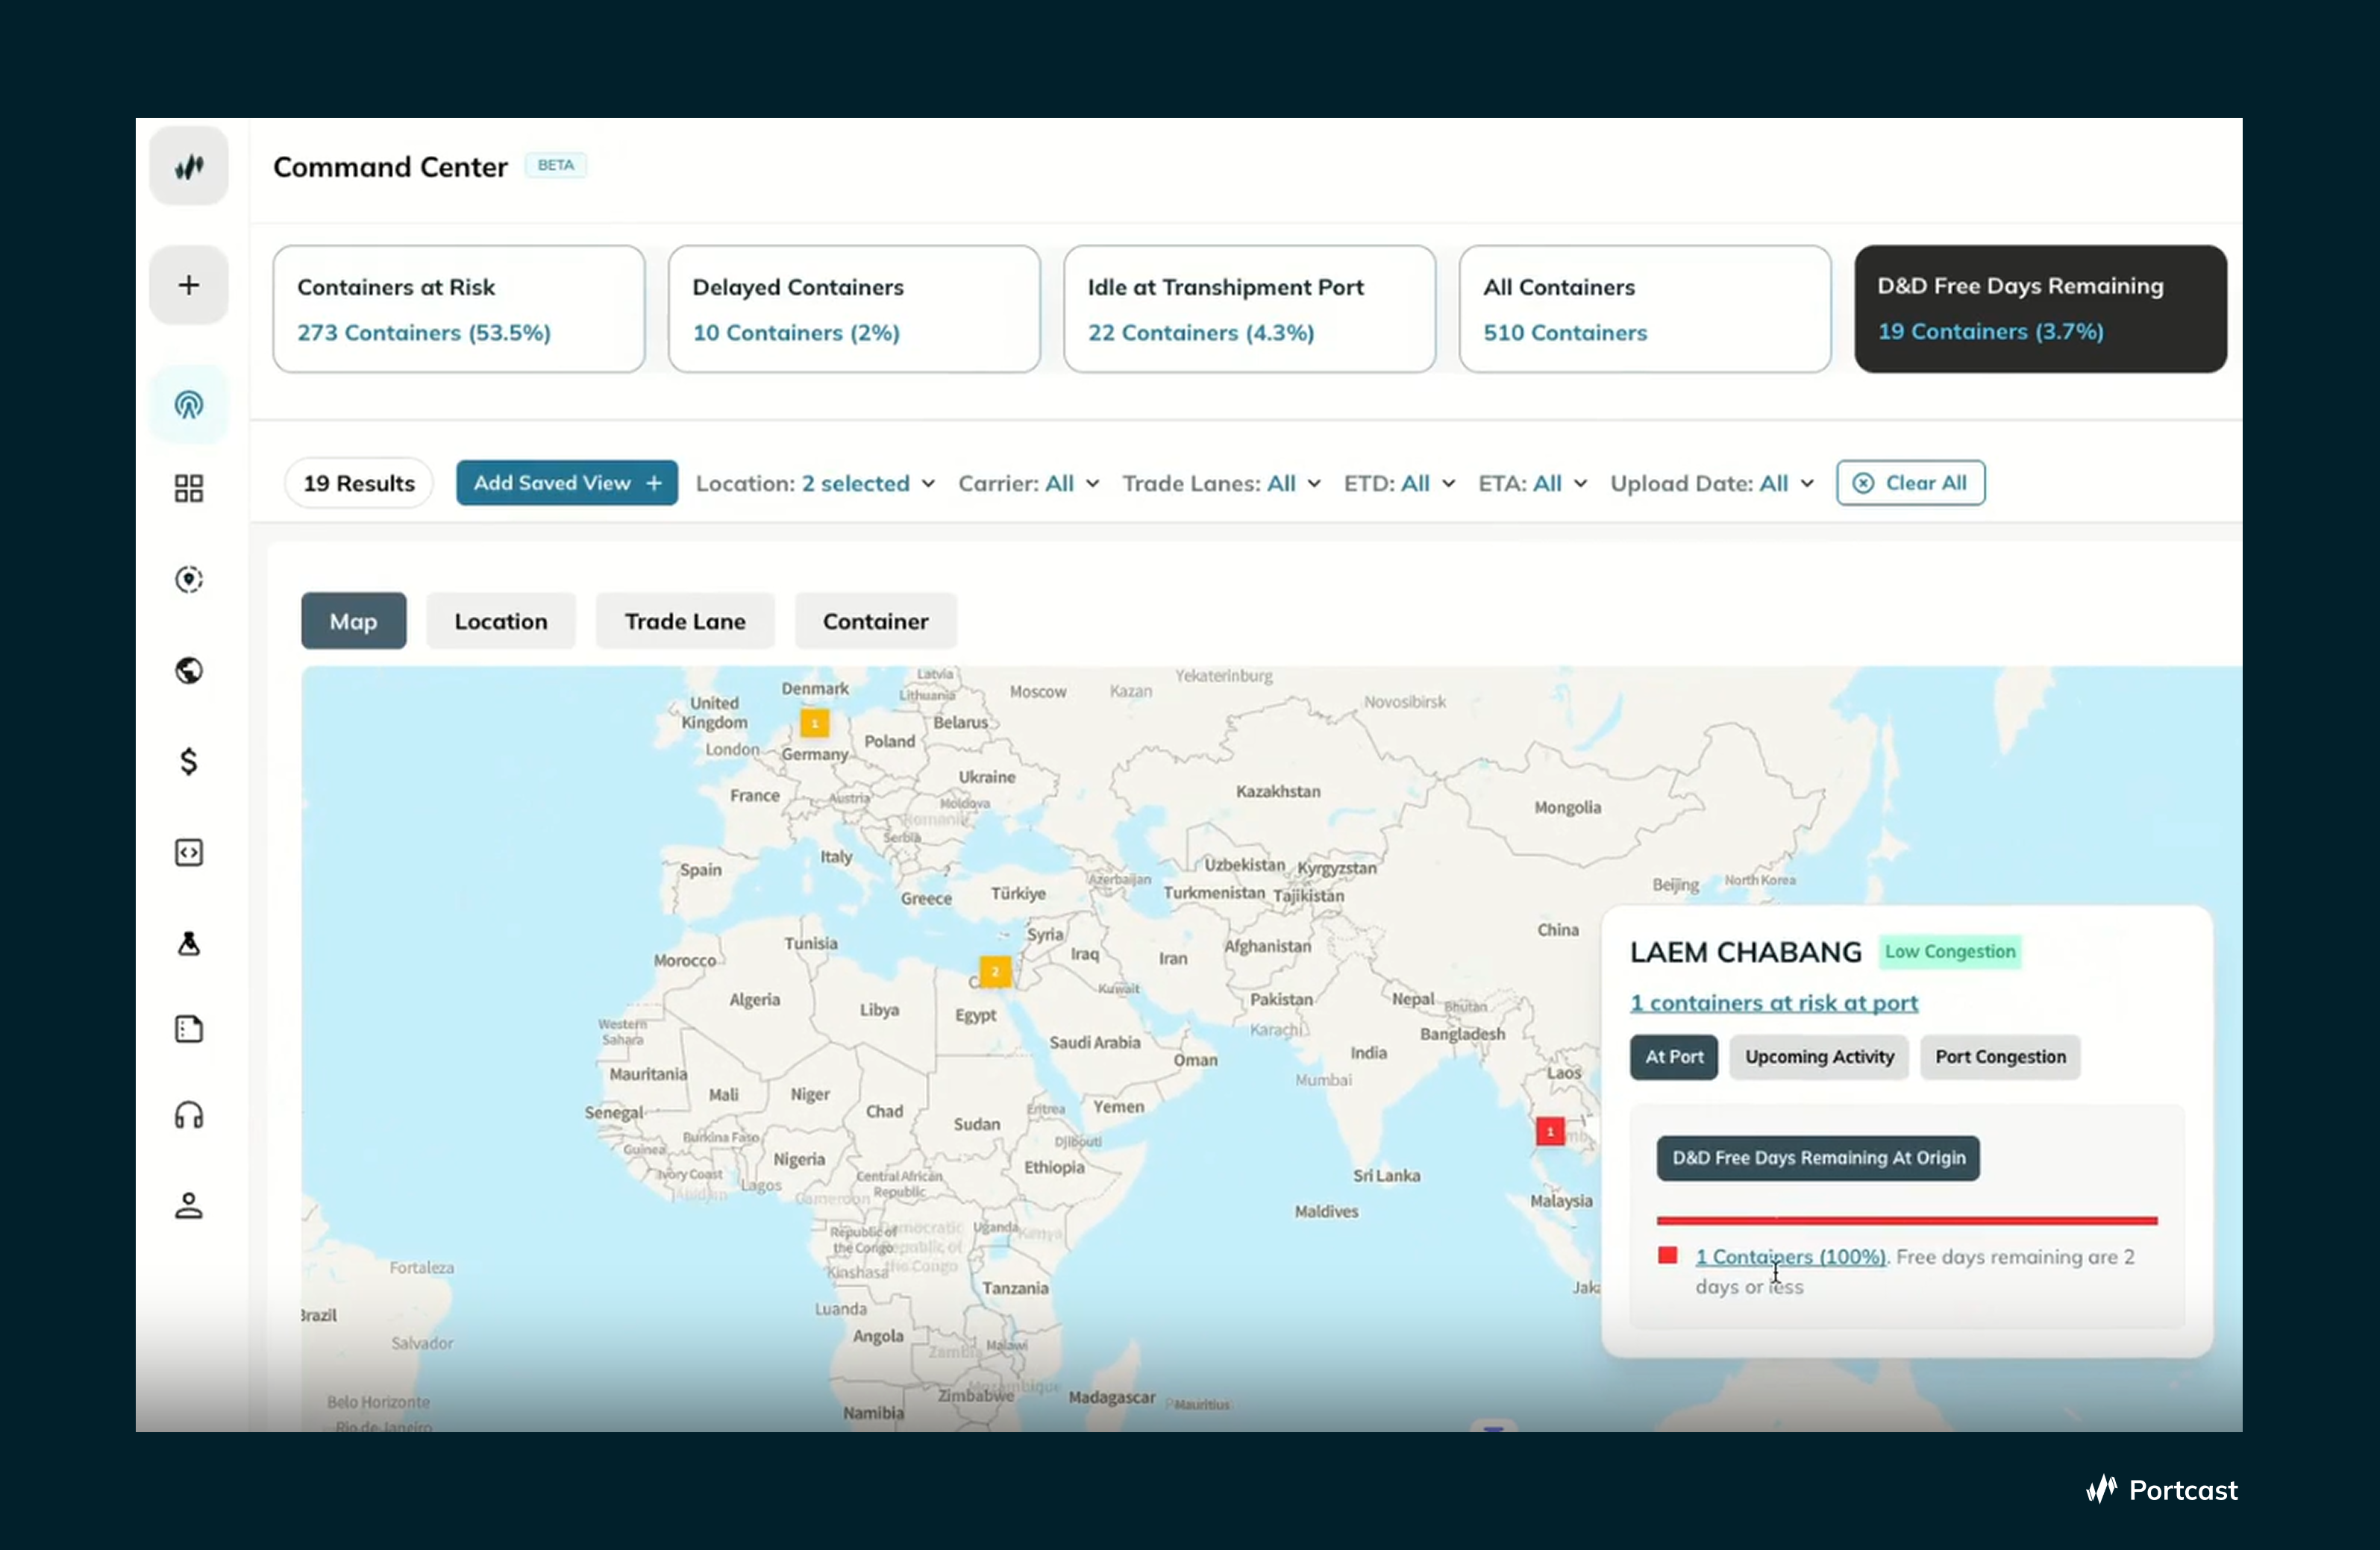Enable the Upcoming Activity view for Laem Chabang
The width and height of the screenshot is (2380, 1550).
(1818, 1057)
